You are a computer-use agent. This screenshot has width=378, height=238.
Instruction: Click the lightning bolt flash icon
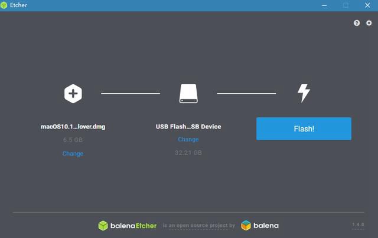304,93
